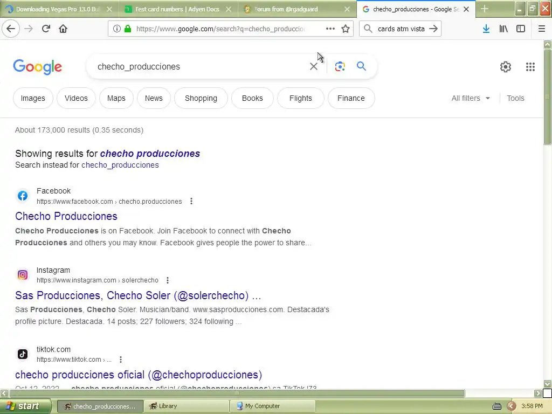Viewport: 552px width, 414px height.
Task: Open a new browser tab with plus
Action: [485, 9]
